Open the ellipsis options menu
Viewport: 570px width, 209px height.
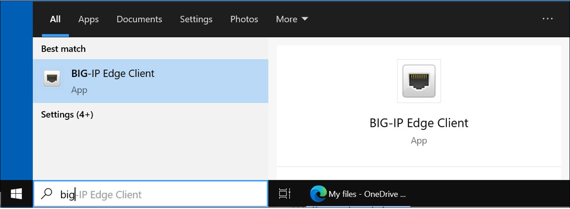[x=547, y=19]
